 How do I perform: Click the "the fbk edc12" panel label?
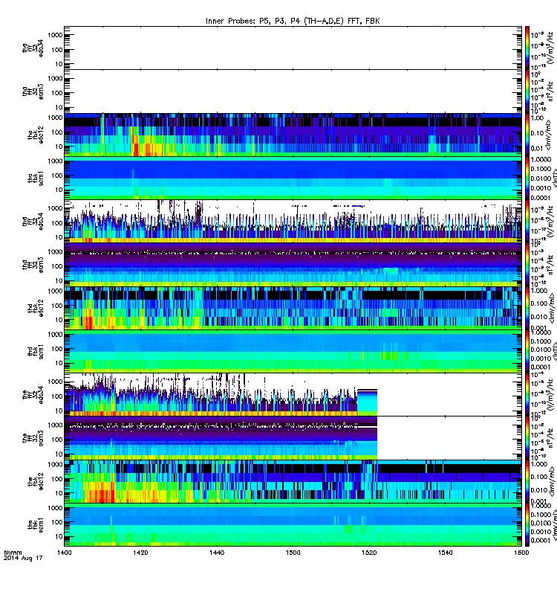(36, 481)
